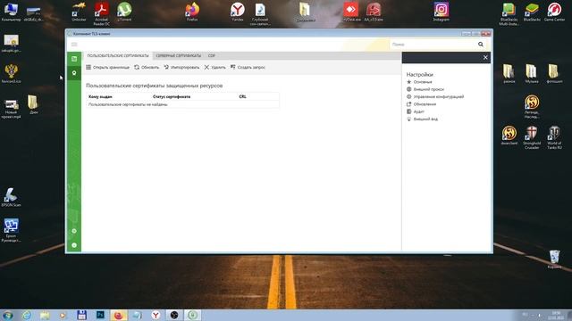
Task: Focus the Поиск search field
Action: (x=433, y=45)
